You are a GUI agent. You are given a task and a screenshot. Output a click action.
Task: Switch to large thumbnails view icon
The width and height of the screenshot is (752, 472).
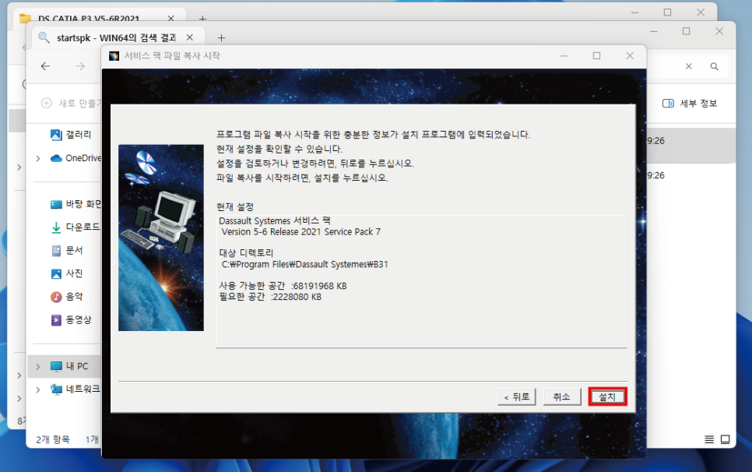point(726,439)
